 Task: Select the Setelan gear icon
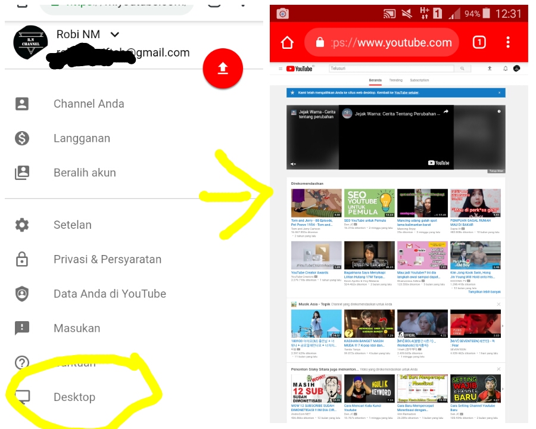[x=22, y=225]
